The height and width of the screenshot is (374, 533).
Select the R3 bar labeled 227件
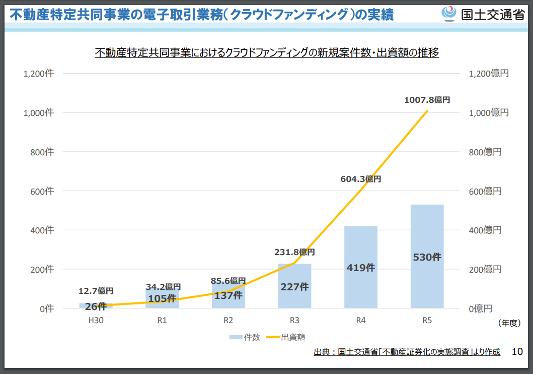294,272
